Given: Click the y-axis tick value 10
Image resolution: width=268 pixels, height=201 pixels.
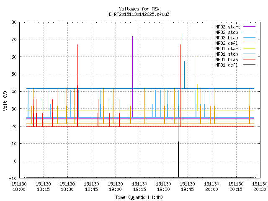Looking at the screenshot, I should [x=14, y=144].
